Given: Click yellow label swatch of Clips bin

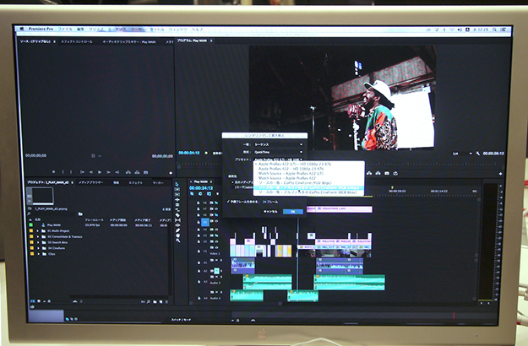Looking at the screenshot, I should [31, 254].
